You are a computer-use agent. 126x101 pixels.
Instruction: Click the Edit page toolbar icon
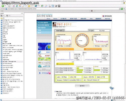point(53,6)
